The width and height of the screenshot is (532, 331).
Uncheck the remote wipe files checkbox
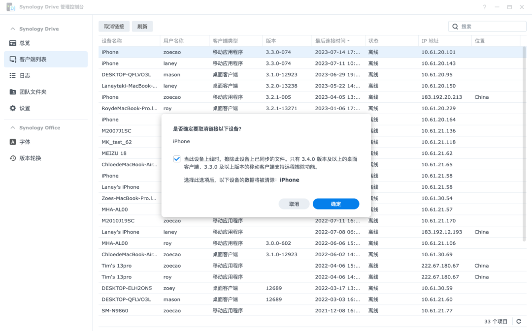pyautogui.click(x=177, y=159)
